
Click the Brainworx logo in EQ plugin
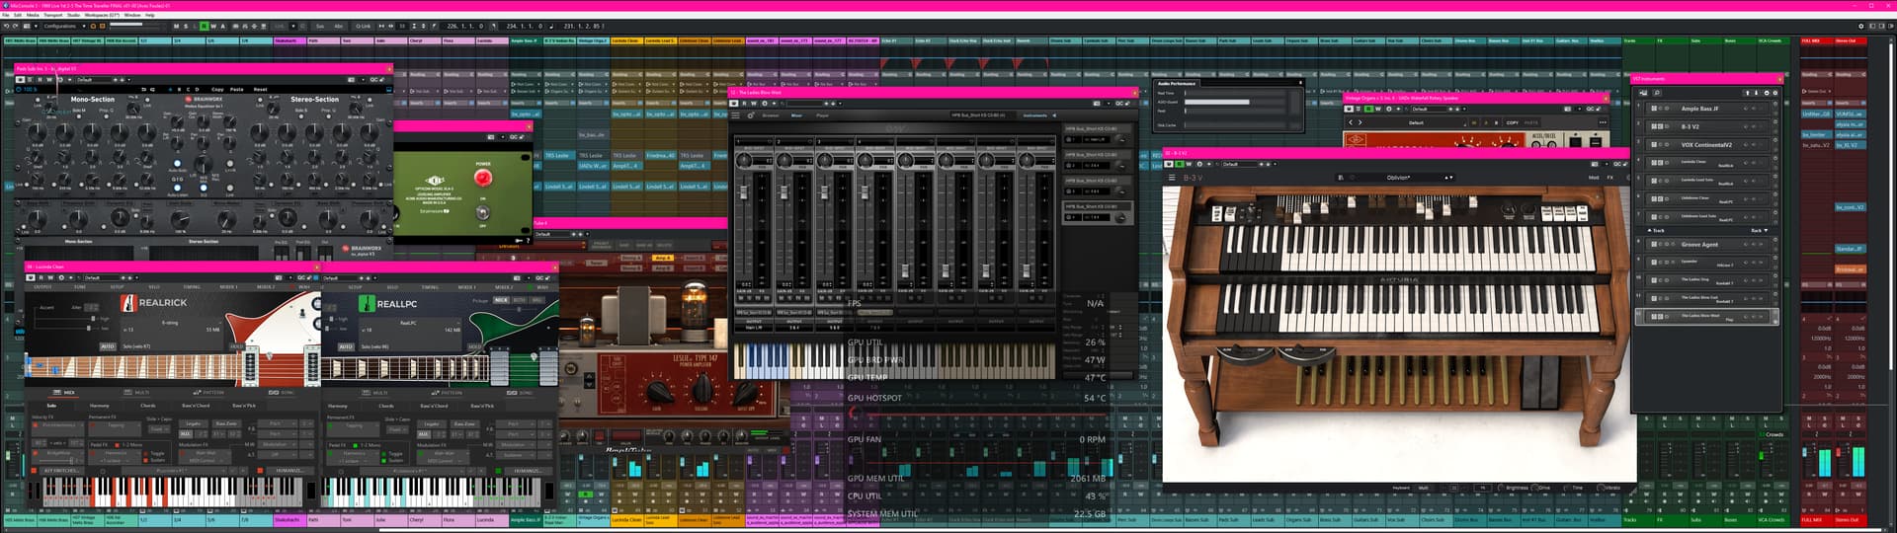click(x=203, y=99)
